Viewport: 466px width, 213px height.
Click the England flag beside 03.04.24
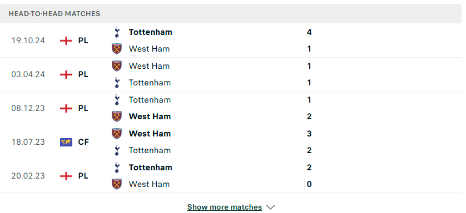(66, 74)
